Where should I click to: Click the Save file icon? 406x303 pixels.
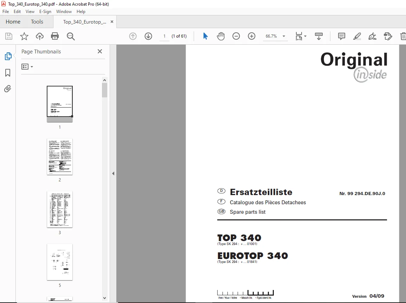(9, 36)
